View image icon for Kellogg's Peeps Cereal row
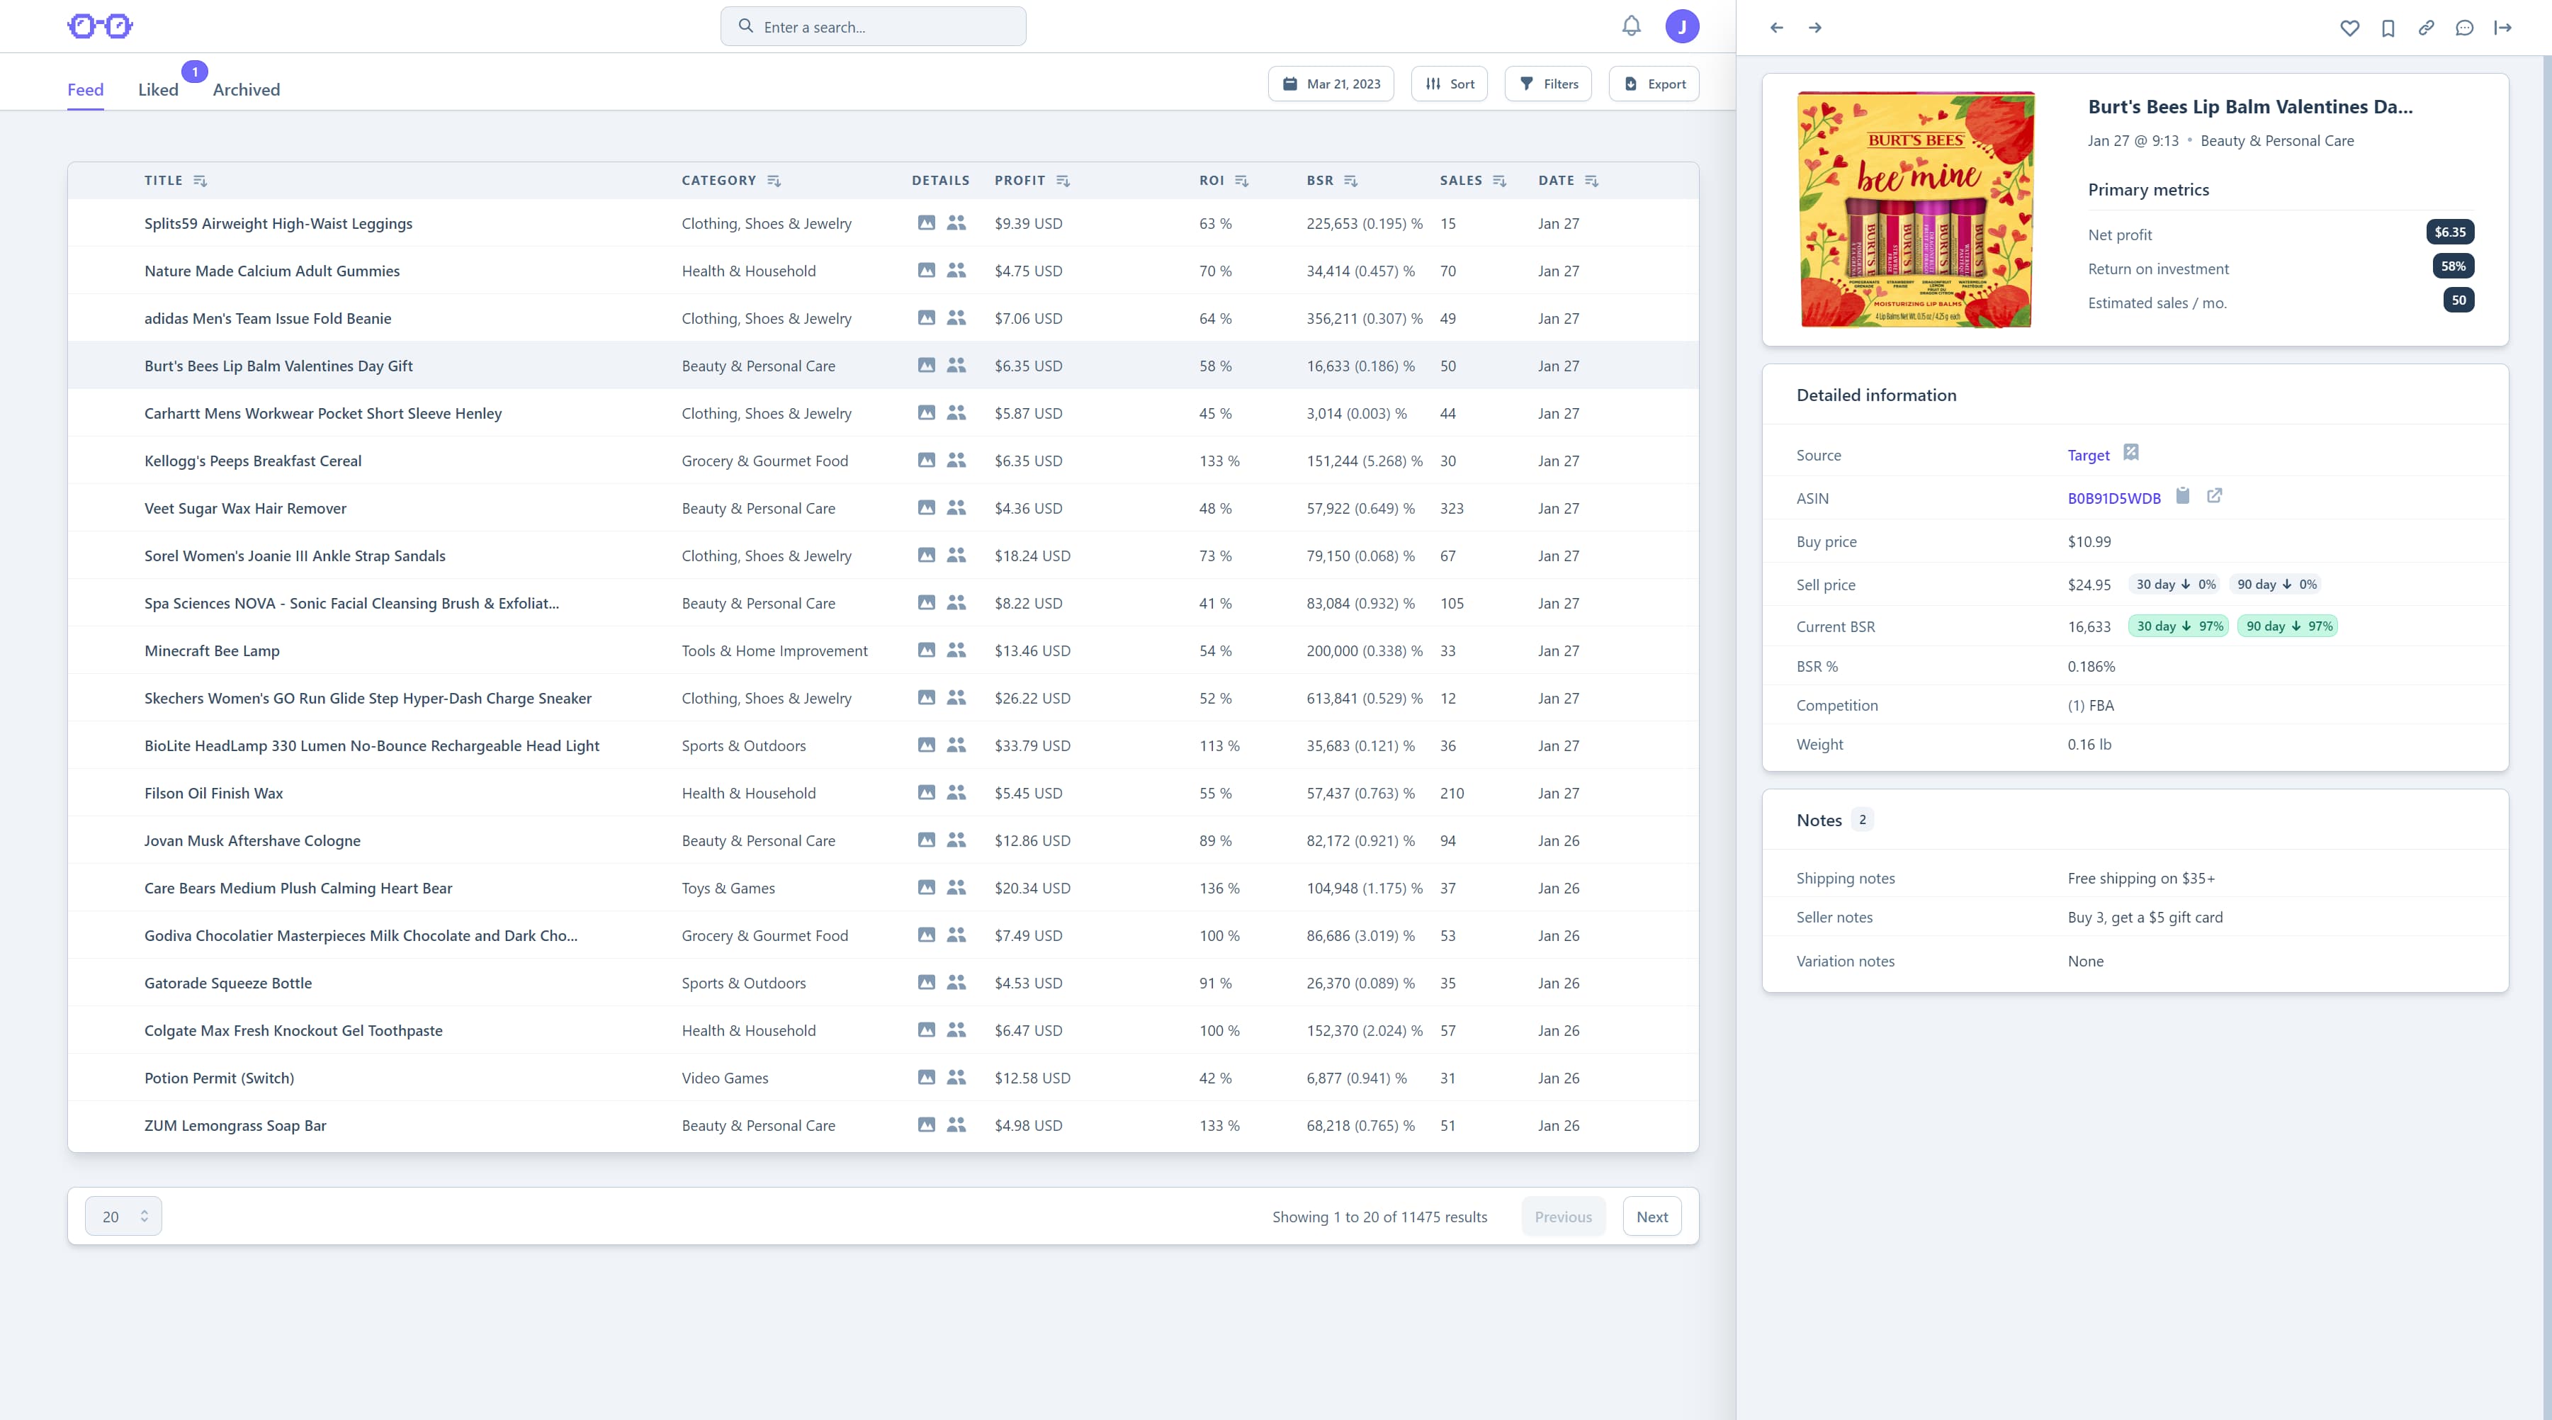This screenshot has height=1420, width=2552. pos(926,461)
